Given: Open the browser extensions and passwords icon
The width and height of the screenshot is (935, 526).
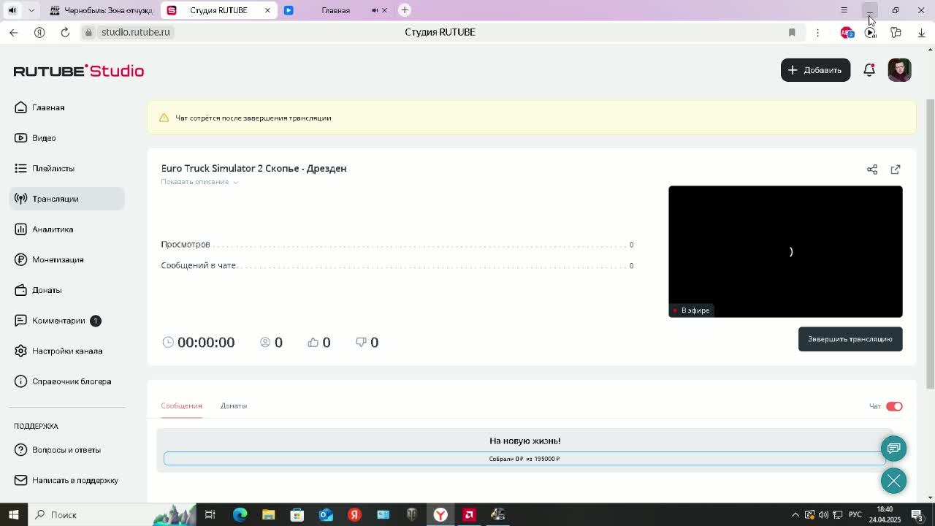Looking at the screenshot, I should click(x=896, y=32).
